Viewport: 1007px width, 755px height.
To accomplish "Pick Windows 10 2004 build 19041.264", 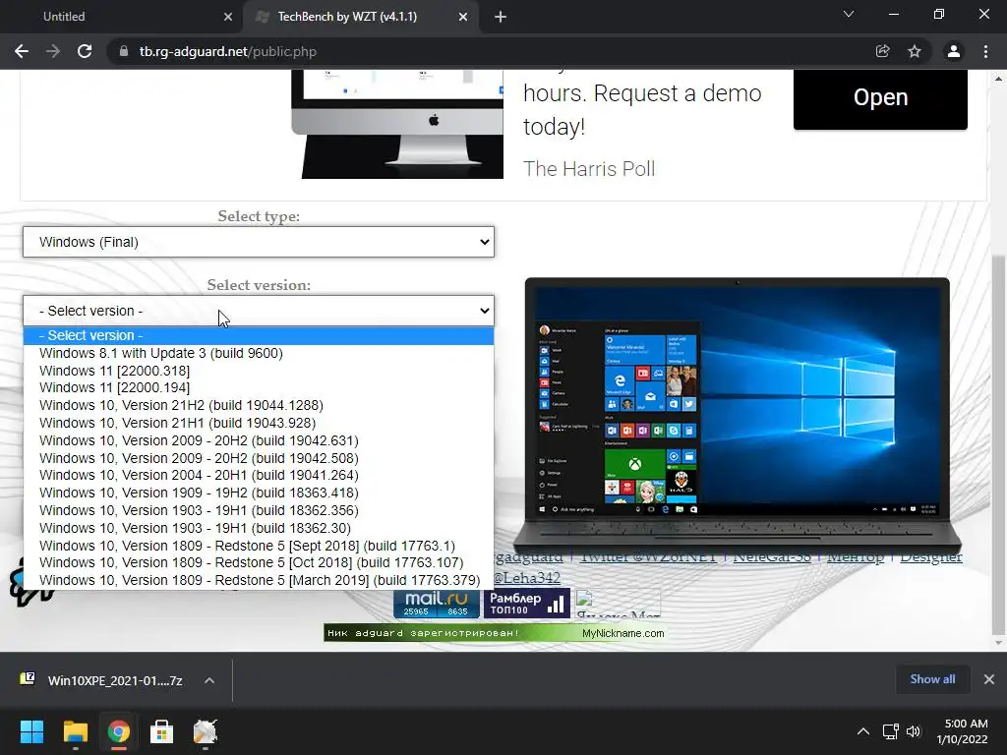I will 259,475.
